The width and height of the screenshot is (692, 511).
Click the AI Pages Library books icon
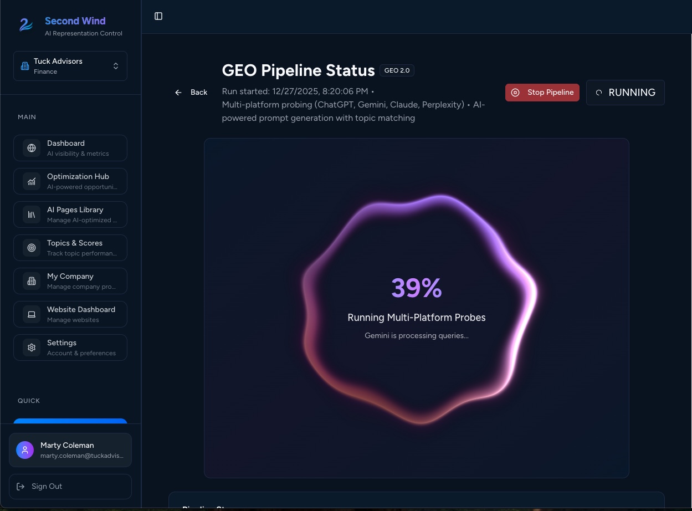(x=32, y=214)
